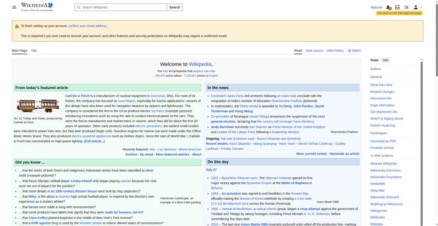This screenshot has height=226, width=438.
Task: Open Wikimedia Commons project link
Action: tap(385, 171)
